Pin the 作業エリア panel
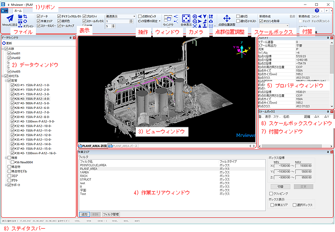This screenshot has width=335, height=232. point(328,152)
